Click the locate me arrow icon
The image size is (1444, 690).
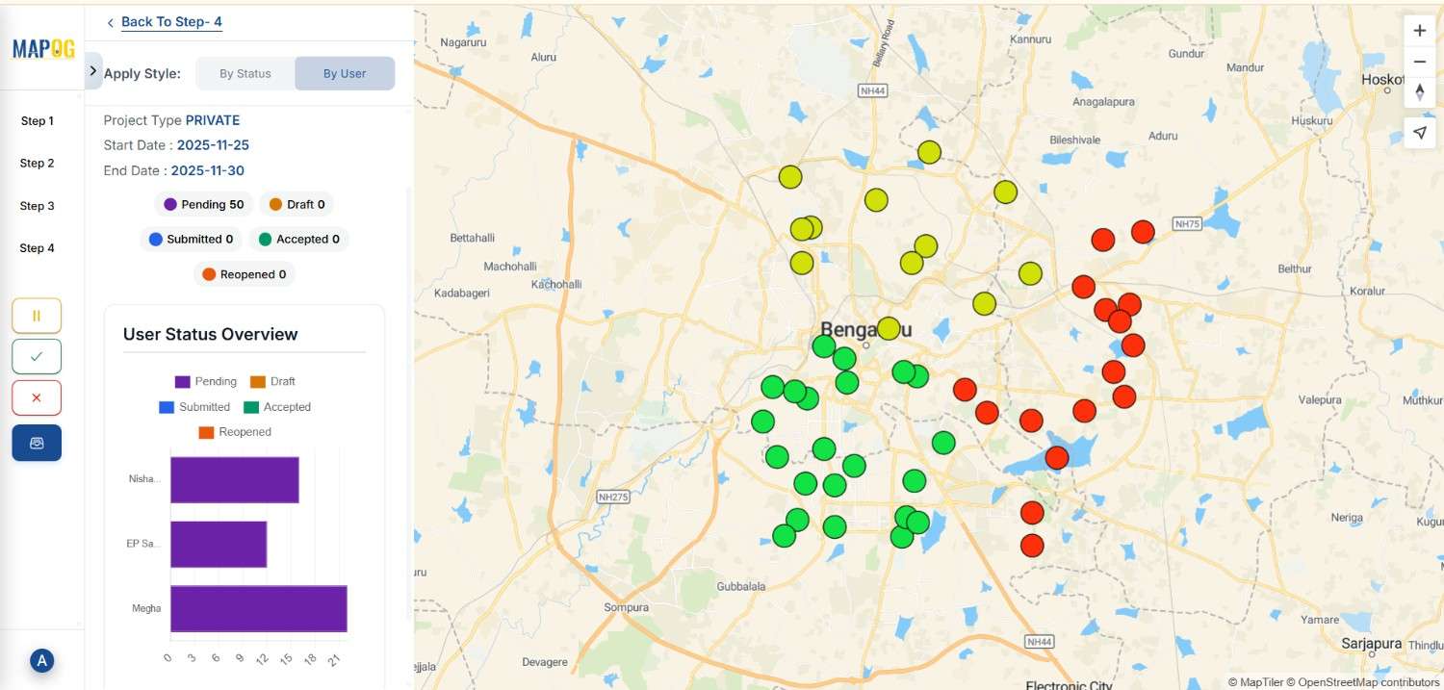pyautogui.click(x=1419, y=133)
